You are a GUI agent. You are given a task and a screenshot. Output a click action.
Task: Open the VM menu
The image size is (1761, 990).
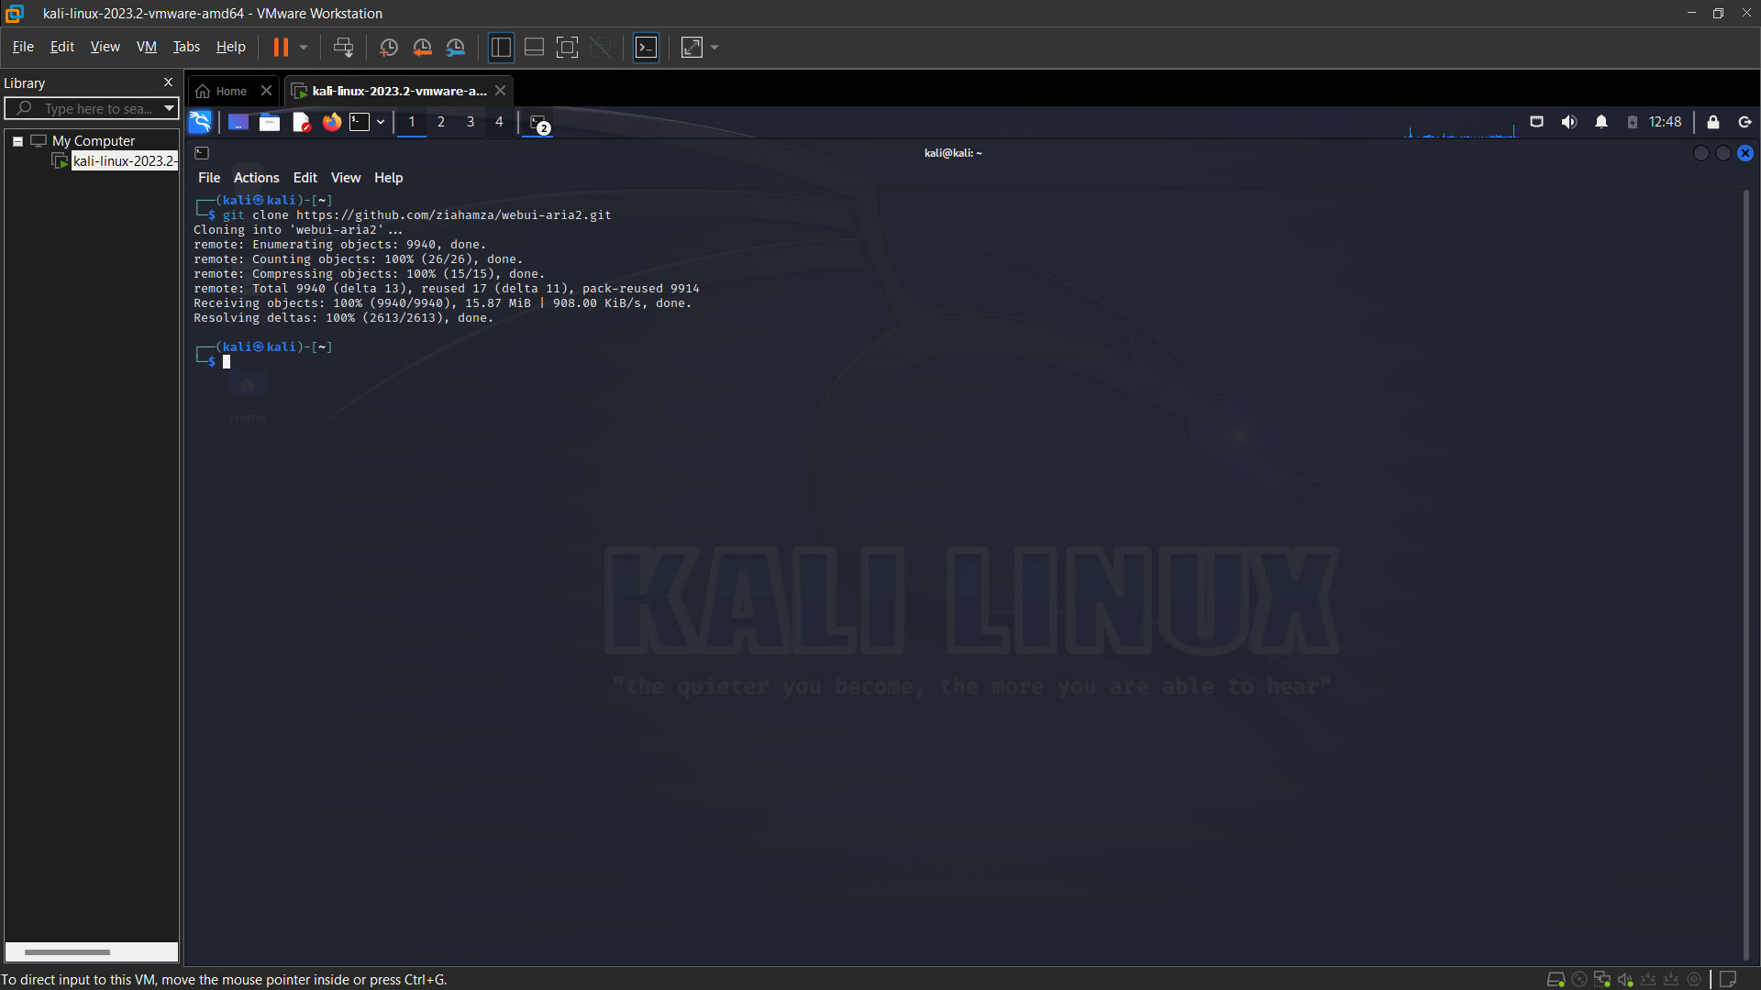[x=146, y=47]
